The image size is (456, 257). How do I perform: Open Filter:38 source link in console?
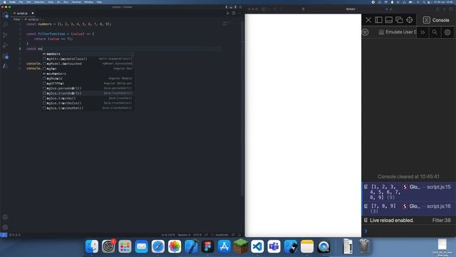coord(441,221)
